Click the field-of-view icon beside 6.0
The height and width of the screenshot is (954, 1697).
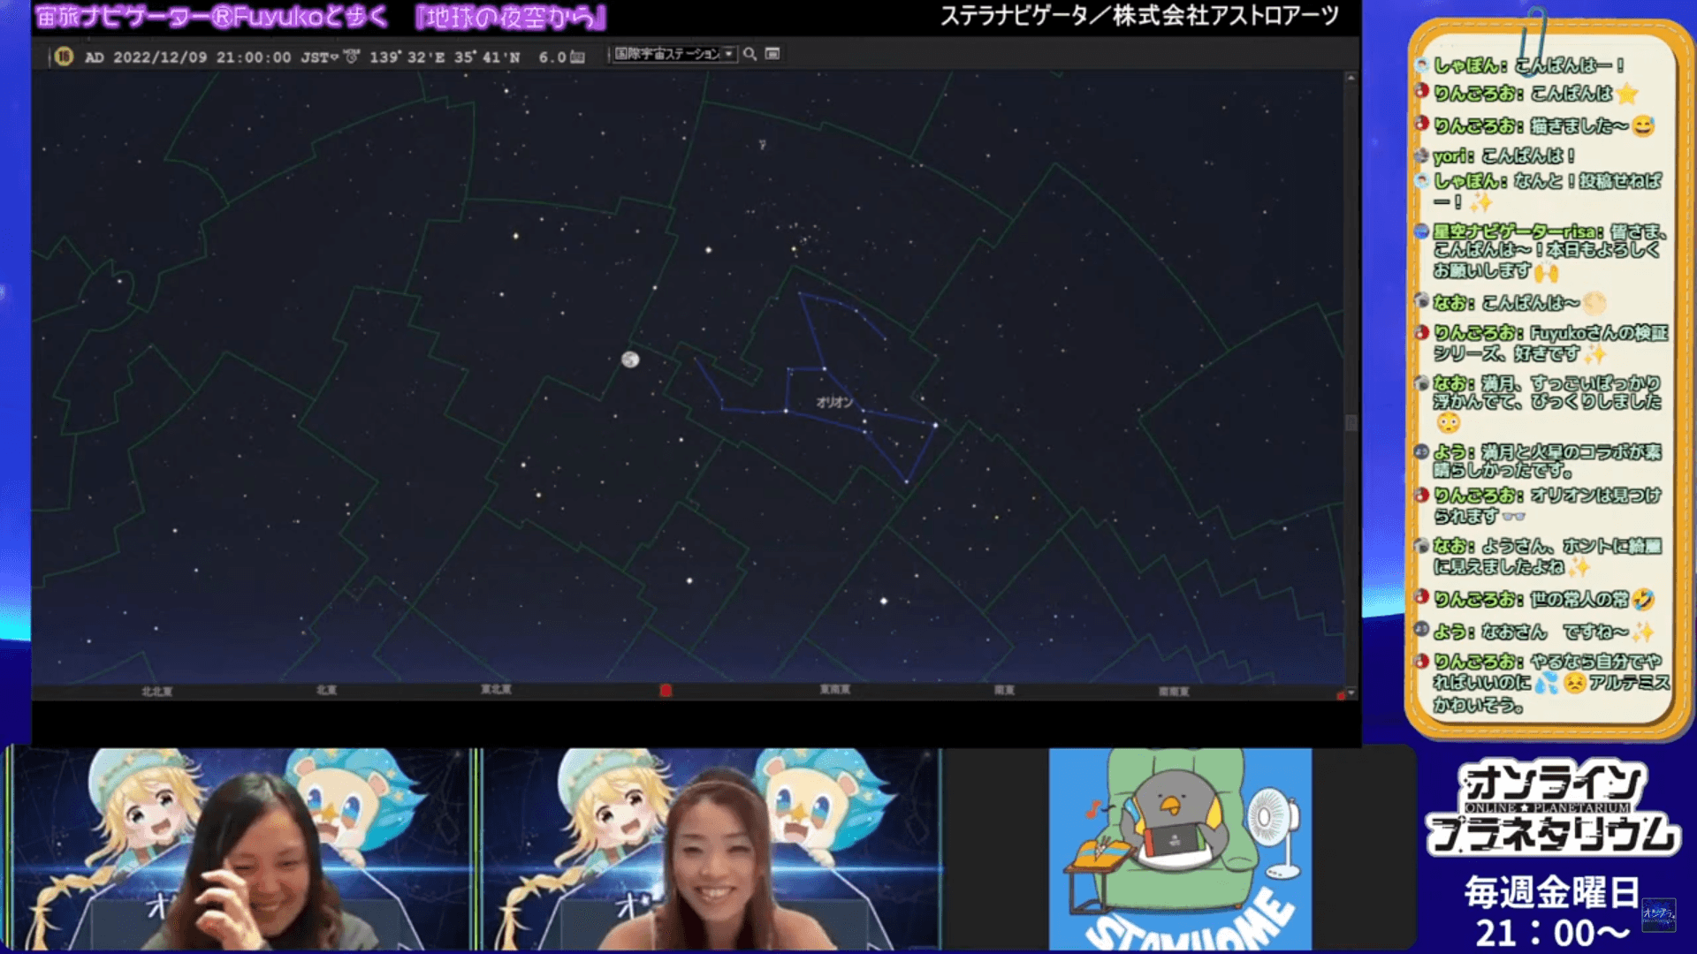[578, 57]
